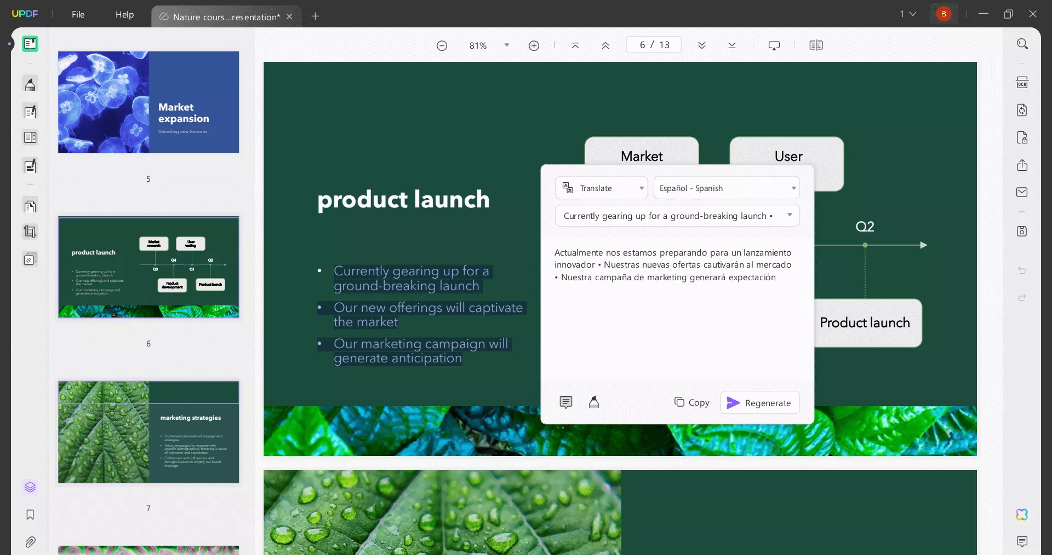Select the page 7 marketing strategies thumbnail

148,432
